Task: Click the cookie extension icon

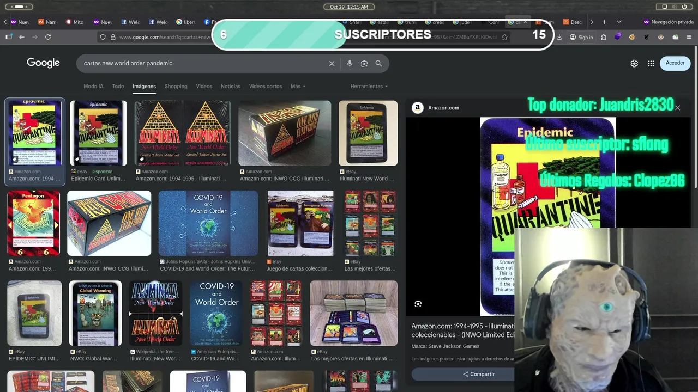Action: [632, 37]
